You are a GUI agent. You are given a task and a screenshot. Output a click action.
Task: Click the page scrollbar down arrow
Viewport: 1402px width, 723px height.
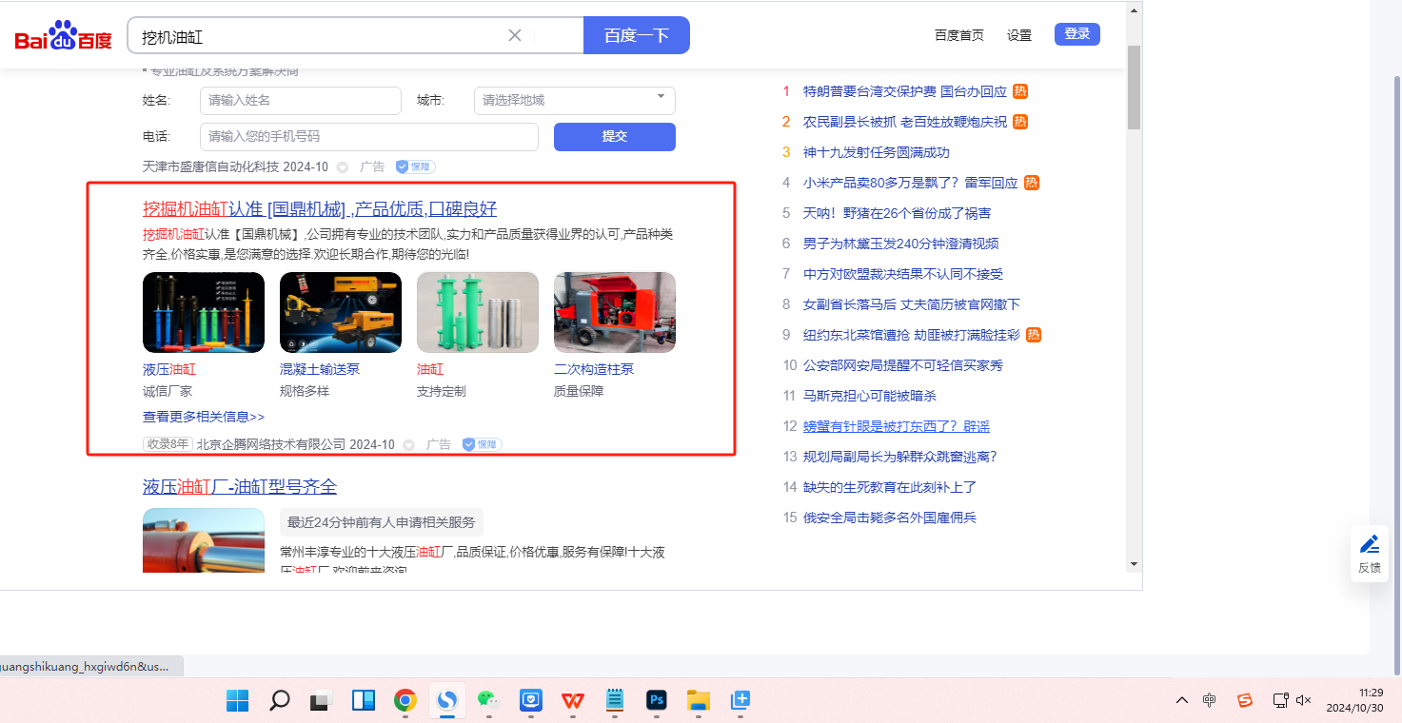pyautogui.click(x=1134, y=563)
